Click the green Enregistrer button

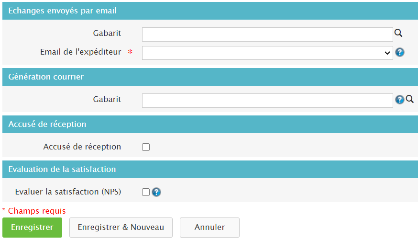point(32,228)
